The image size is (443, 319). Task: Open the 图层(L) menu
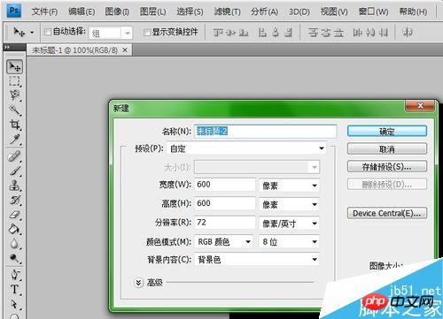[152, 11]
